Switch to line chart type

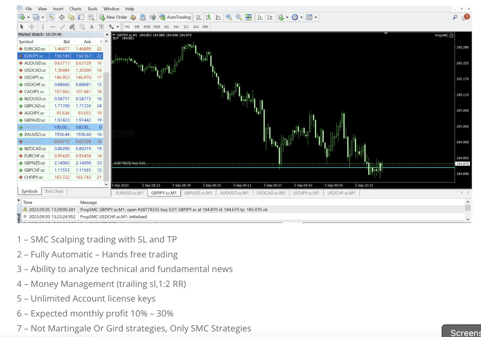[x=218, y=17]
